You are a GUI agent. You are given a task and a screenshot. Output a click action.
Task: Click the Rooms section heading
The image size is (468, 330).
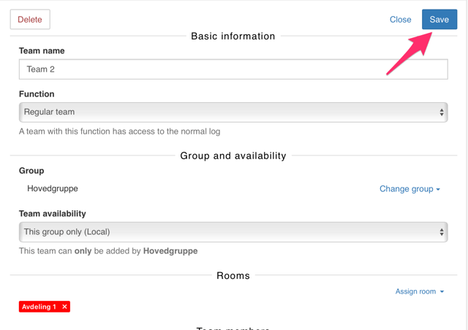tap(233, 275)
